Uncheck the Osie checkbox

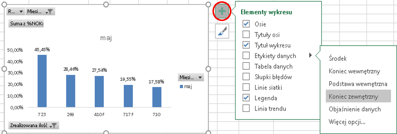pos(246,24)
